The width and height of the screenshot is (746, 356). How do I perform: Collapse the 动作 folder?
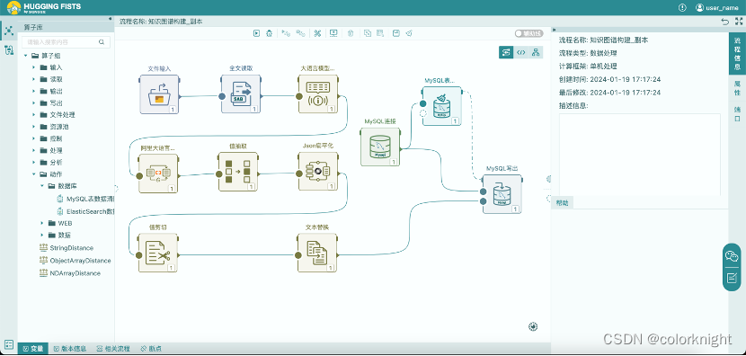point(34,174)
